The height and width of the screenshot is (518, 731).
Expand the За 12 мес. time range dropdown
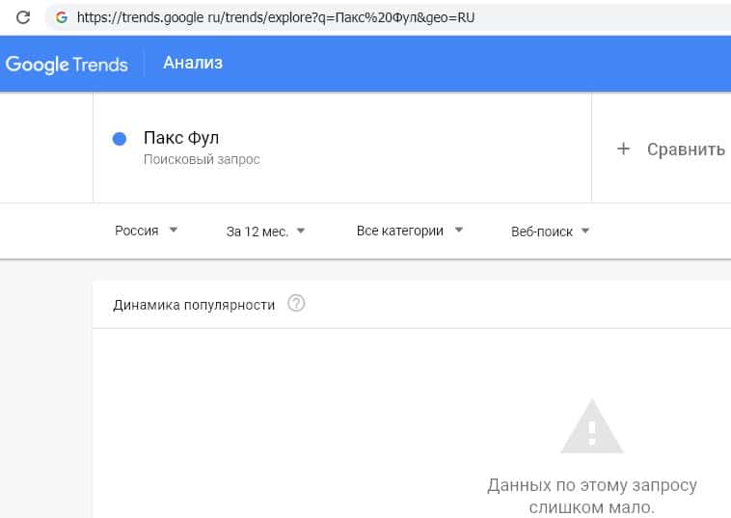click(x=265, y=231)
